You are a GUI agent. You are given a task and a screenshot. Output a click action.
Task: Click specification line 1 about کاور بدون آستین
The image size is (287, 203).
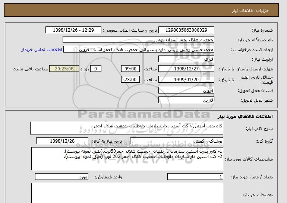[x=142, y=151]
